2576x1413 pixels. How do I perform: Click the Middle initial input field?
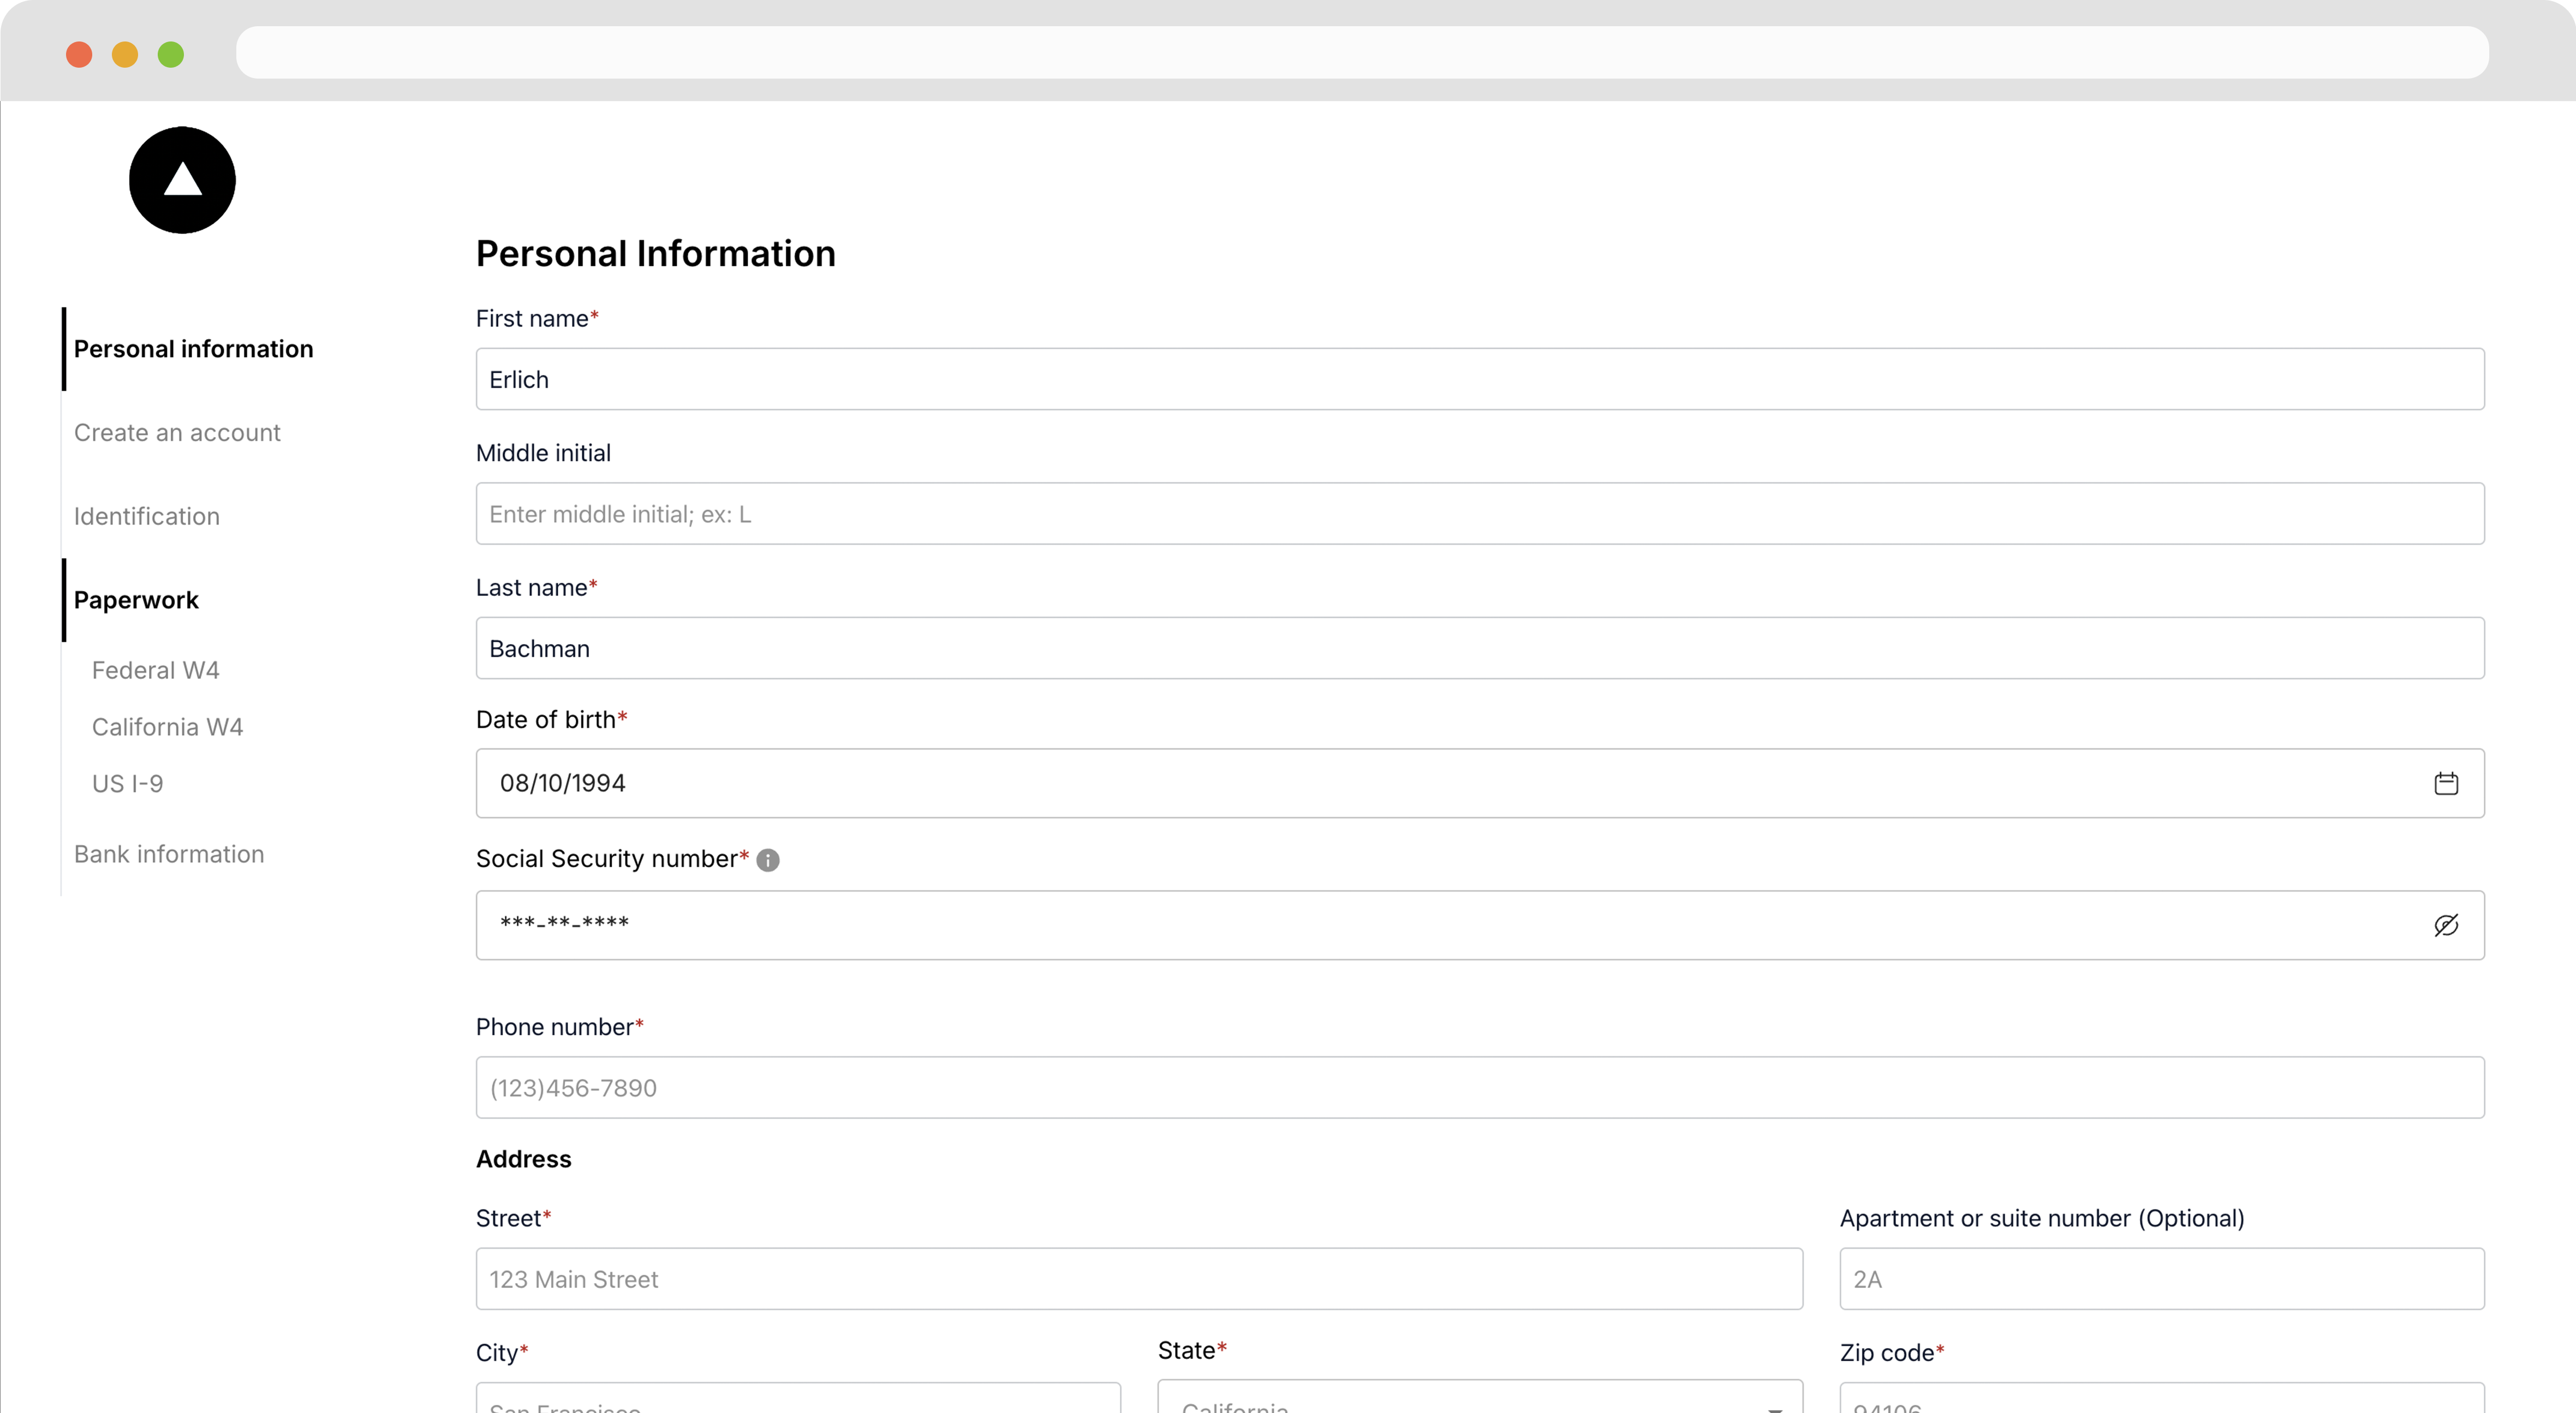(1480, 514)
